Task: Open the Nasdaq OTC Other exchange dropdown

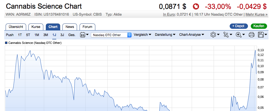Action: 111,35
